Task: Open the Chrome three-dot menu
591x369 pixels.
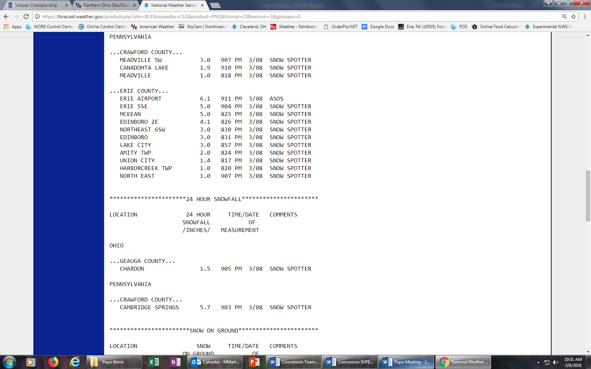Action: (x=585, y=17)
